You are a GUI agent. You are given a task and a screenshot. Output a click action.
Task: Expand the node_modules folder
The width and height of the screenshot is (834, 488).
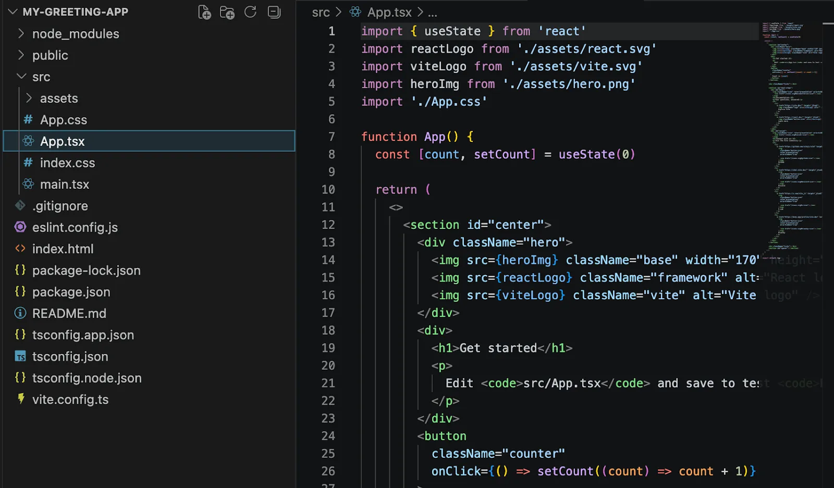[21, 33]
